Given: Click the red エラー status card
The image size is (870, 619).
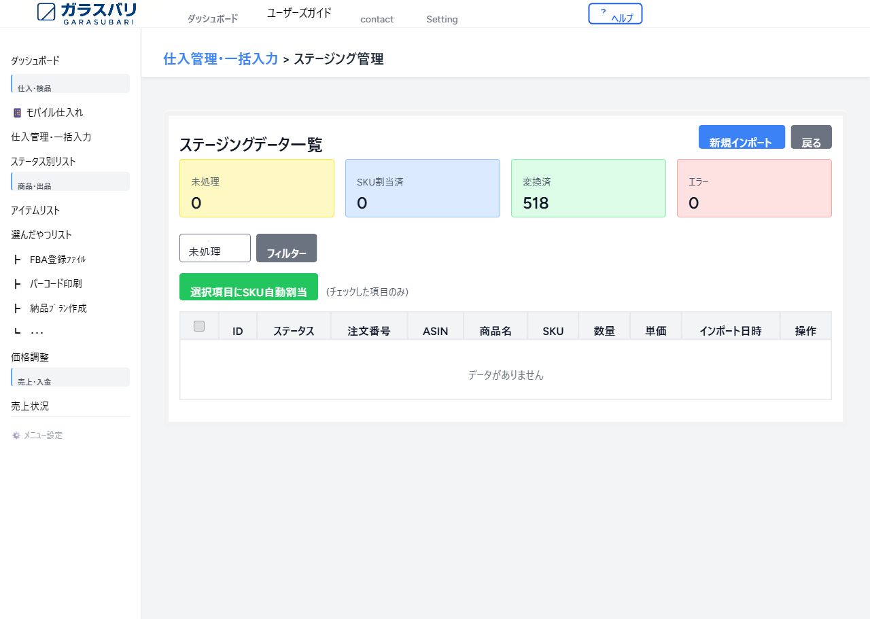Looking at the screenshot, I should click(x=754, y=188).
